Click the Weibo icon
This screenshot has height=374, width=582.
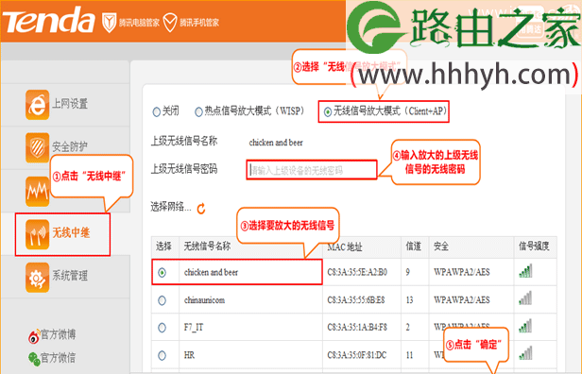(34, 336)
